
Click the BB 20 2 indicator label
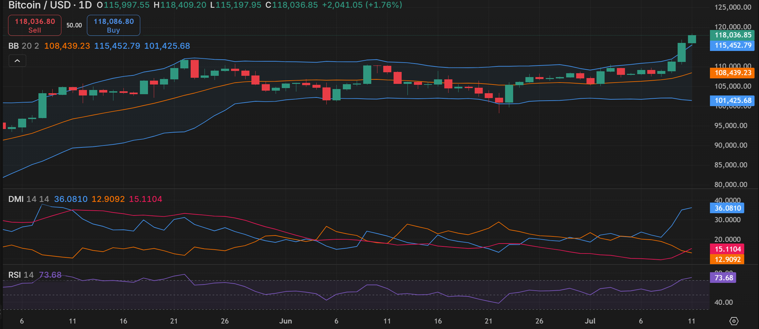24,46
